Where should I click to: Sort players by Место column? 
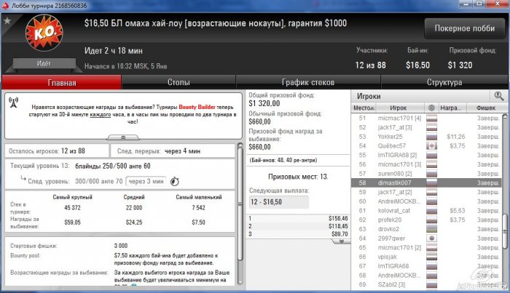click(x=364, y=108)
